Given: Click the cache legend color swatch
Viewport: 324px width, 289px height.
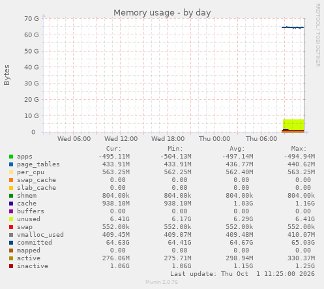Looking at the screenshot, I should [x=11, y=204].
